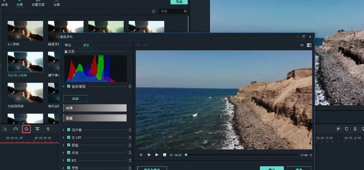Click the 阈值 slider
The width and height of the screenshot is (364, 170).
(x=95, y=108)
